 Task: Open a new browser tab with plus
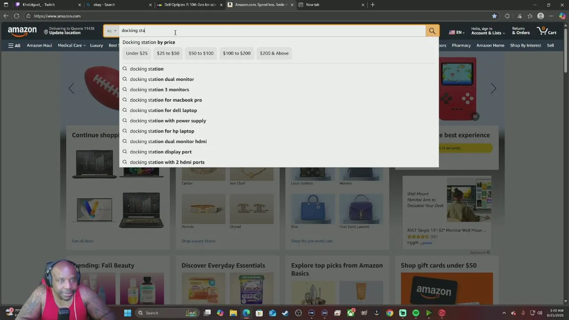pyautogui.click(x=373, y=5)
